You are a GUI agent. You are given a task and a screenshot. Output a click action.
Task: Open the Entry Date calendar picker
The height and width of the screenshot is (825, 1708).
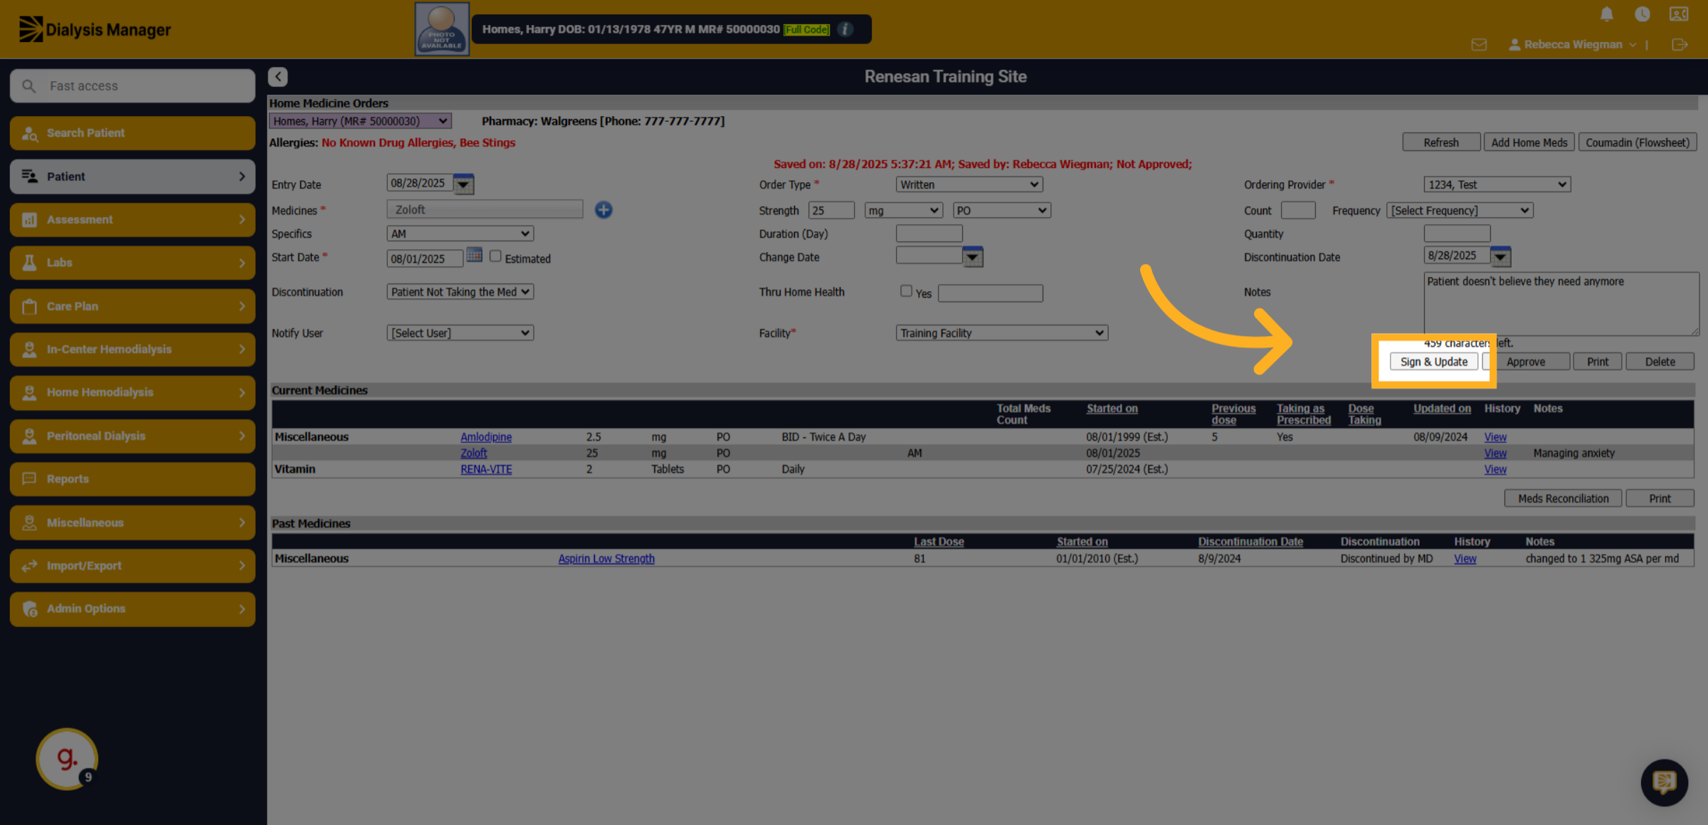point(463,184)
